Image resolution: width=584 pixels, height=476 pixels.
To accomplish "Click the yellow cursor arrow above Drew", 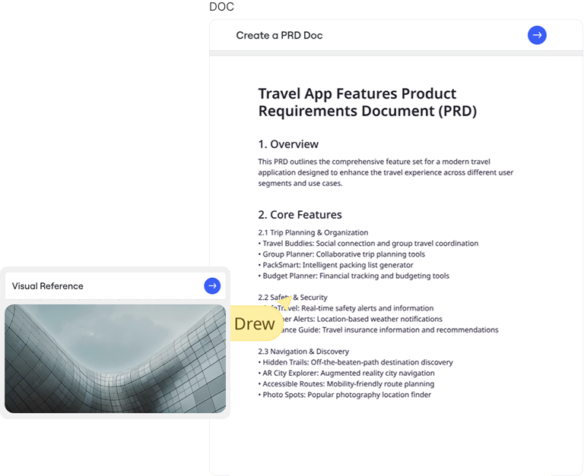I will (284, 302).
